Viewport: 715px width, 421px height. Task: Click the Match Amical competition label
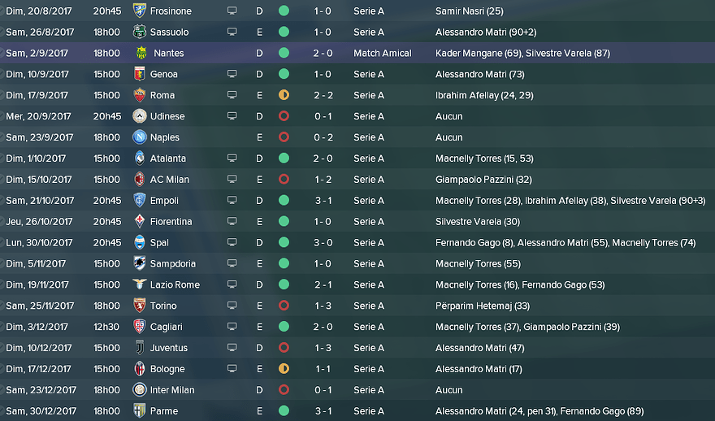coord(383,53)
